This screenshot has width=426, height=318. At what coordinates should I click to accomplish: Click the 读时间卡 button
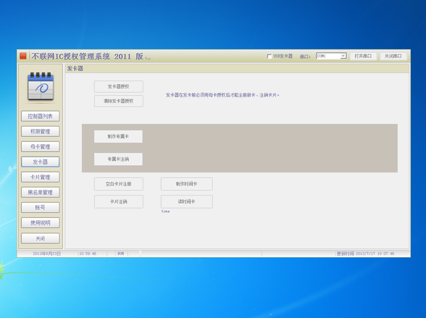pyautogui.click(x=187, y=202)
